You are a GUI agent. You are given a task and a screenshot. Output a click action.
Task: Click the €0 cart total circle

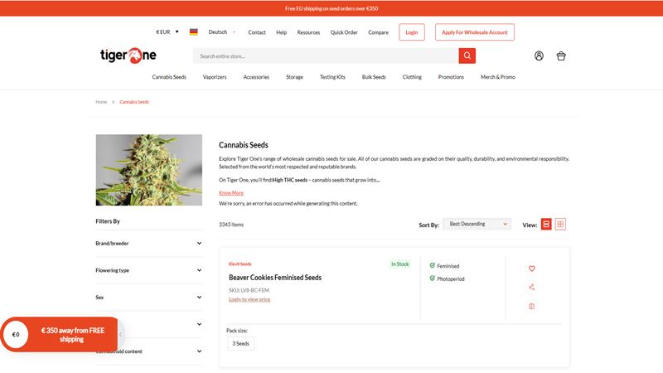point(16,335)
